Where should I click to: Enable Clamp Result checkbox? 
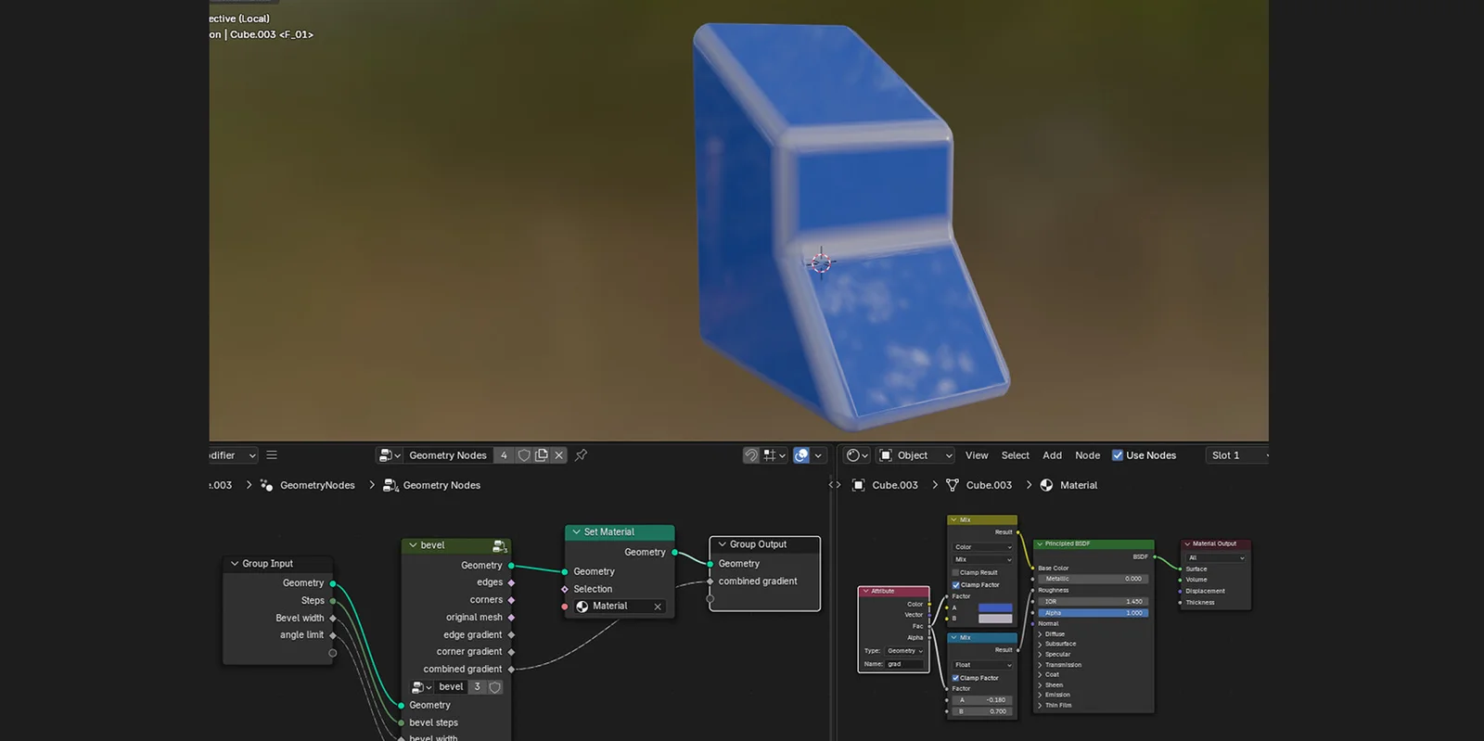coord(956,572)
